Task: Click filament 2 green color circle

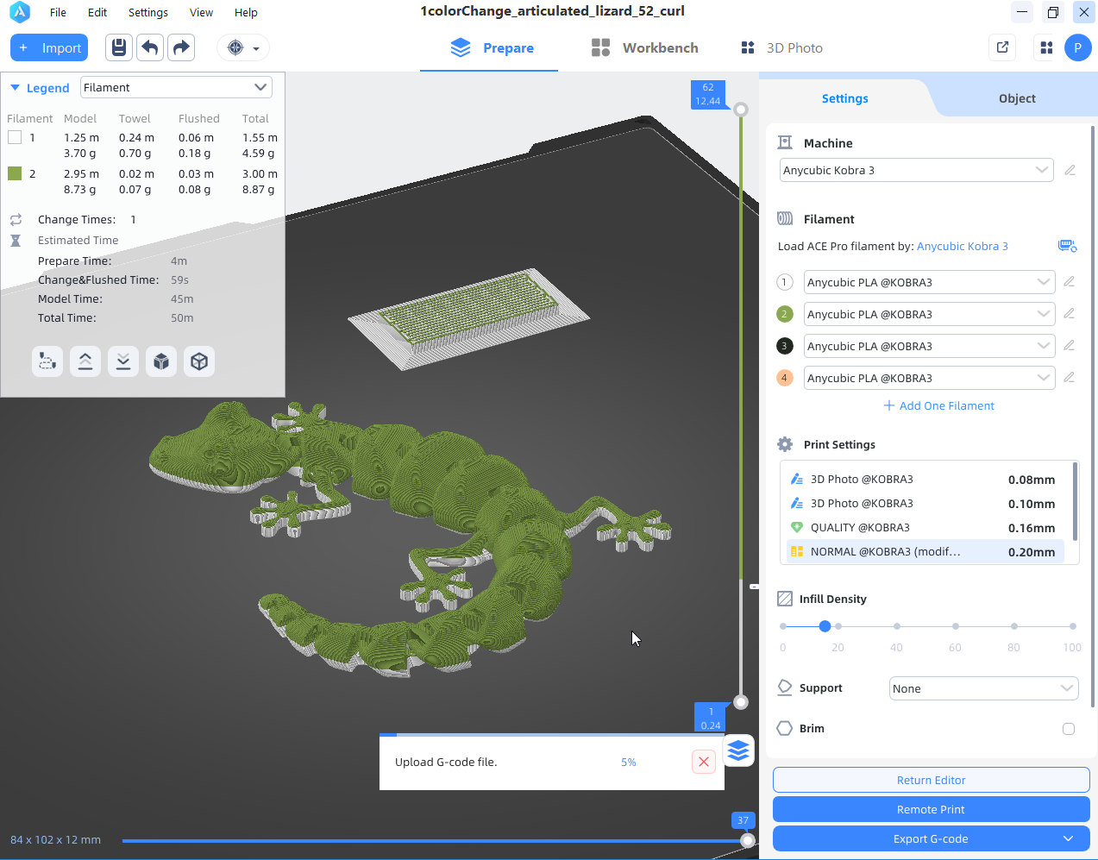Action: point(784,314)
